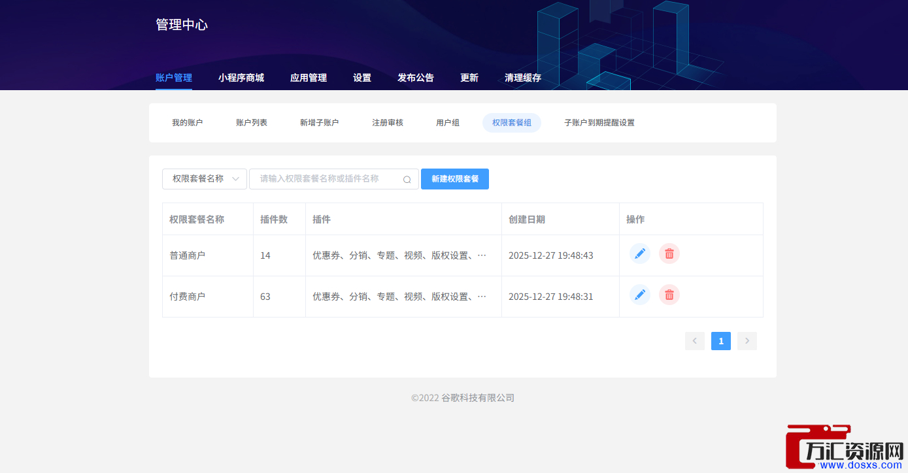Click the 新建权限套餐 button
The image size is (908, 473).
(455, 179)
